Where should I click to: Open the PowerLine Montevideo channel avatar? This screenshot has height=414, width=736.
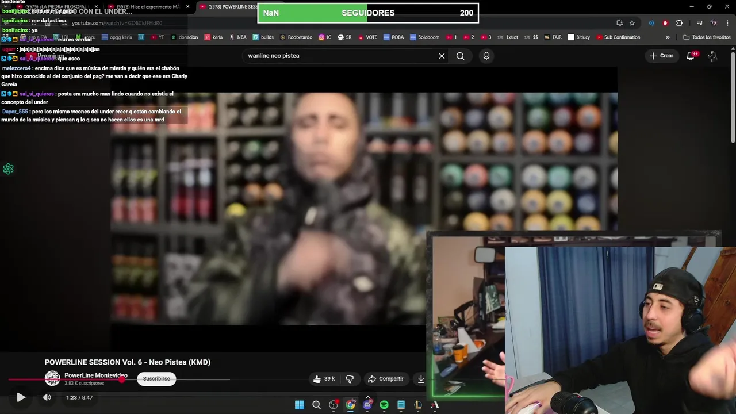(52, 378)
